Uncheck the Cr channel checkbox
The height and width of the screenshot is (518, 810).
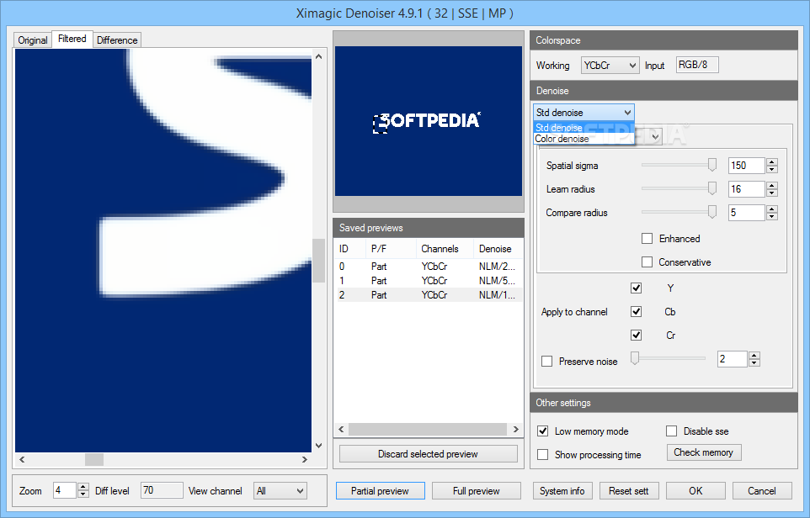[x=636, y=336]
